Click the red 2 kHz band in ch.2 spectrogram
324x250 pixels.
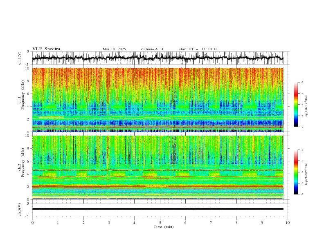pyautogui.click(x=158, y=186)
